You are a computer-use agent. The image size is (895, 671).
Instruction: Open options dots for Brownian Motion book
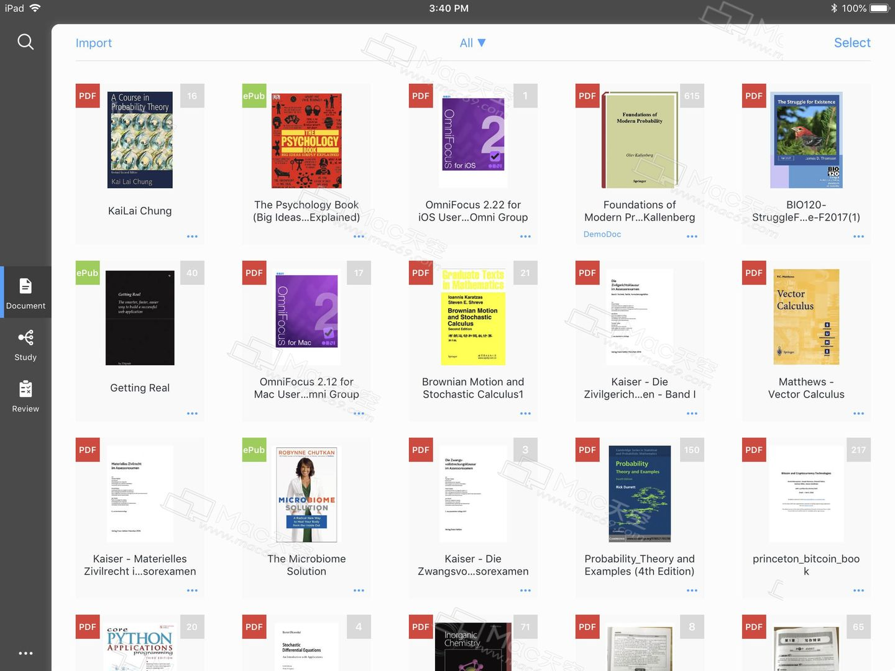pyautogui.click(x=525, y=413)
